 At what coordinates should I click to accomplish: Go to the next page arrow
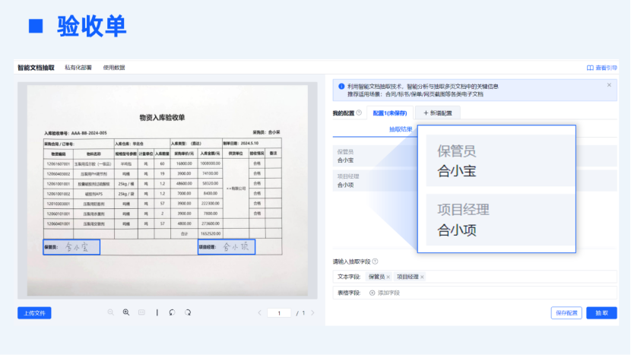coord(312,312)
